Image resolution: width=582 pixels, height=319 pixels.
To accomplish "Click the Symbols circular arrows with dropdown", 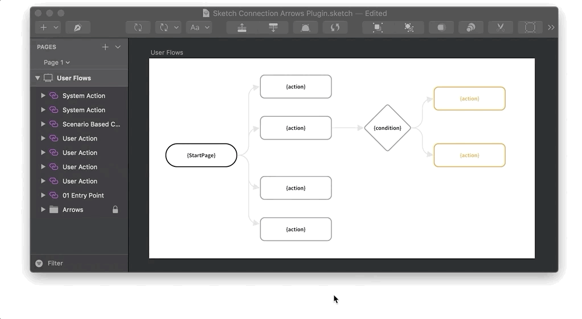I will 163,27.
